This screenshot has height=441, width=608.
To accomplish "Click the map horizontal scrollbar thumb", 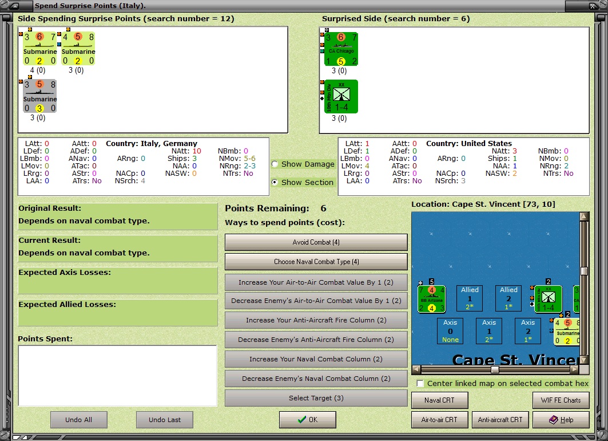I will coord(495,369).
